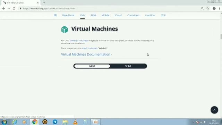The image size is (222, 125).
Task: Open Telegram from the taskbar
Action: tap(55, 122)
